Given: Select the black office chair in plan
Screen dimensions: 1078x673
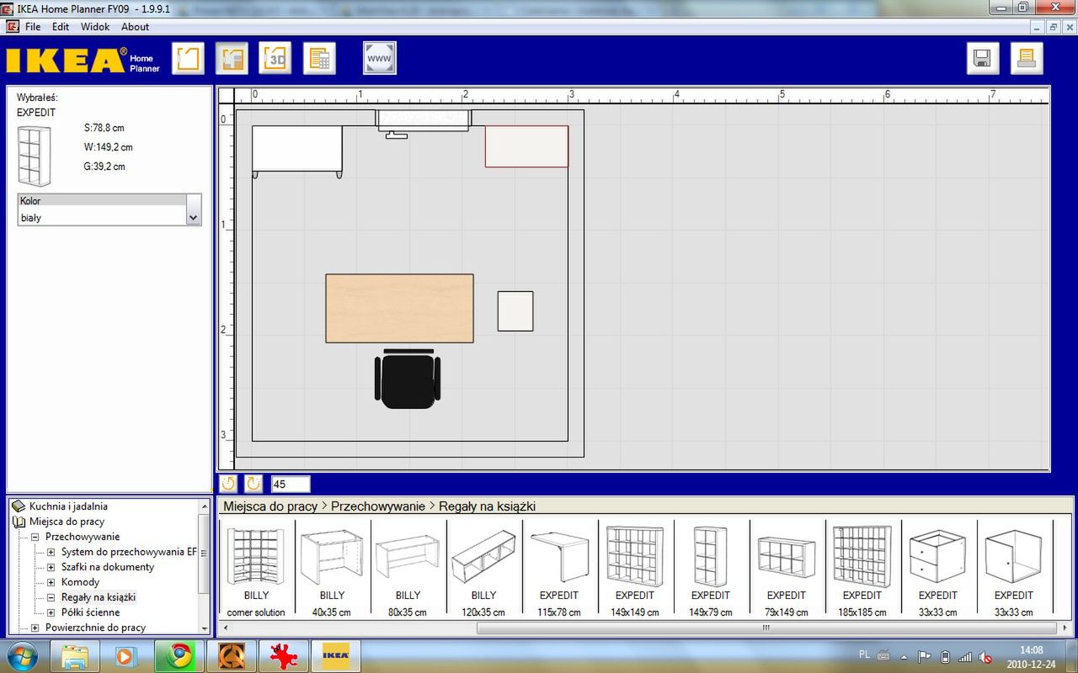Looking at the screenshot, I should tap(408, 379).
